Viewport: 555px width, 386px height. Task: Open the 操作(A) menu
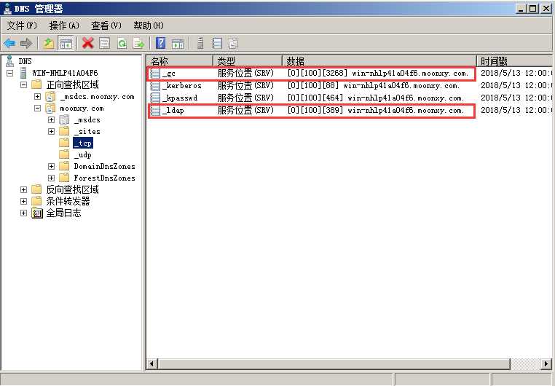tap(64, 25)
